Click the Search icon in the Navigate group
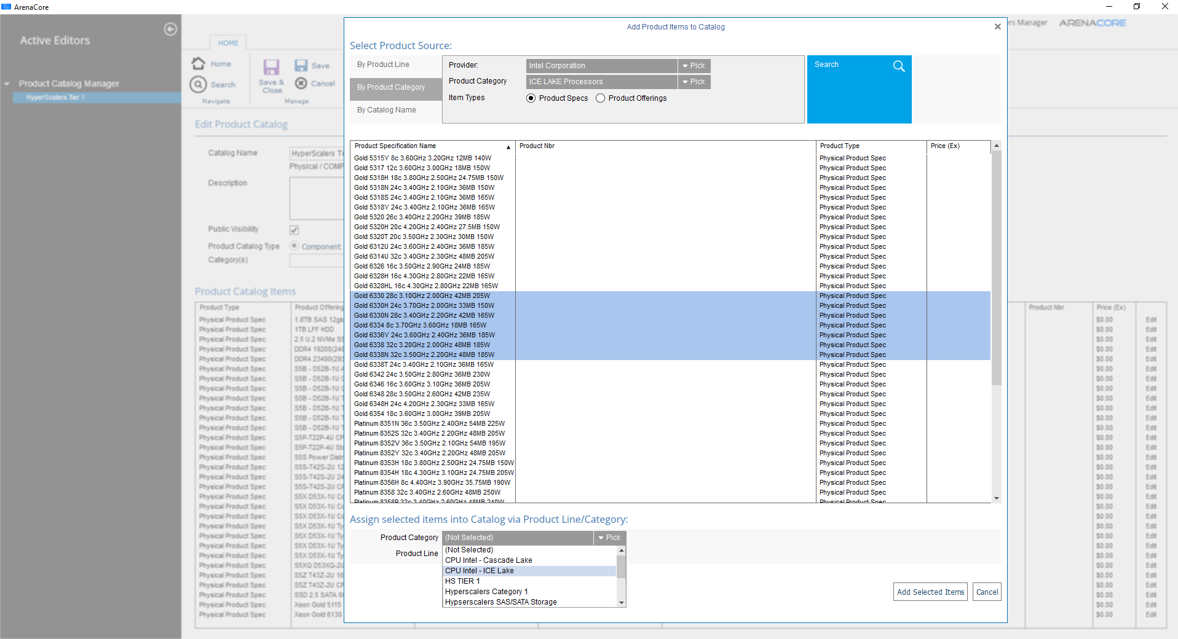 (198, 84)
